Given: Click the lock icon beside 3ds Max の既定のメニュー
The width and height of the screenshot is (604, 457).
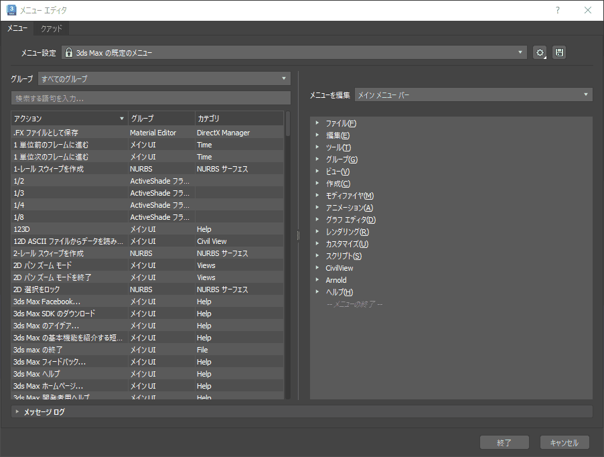Looking at the screenshot, I should 68,52.
